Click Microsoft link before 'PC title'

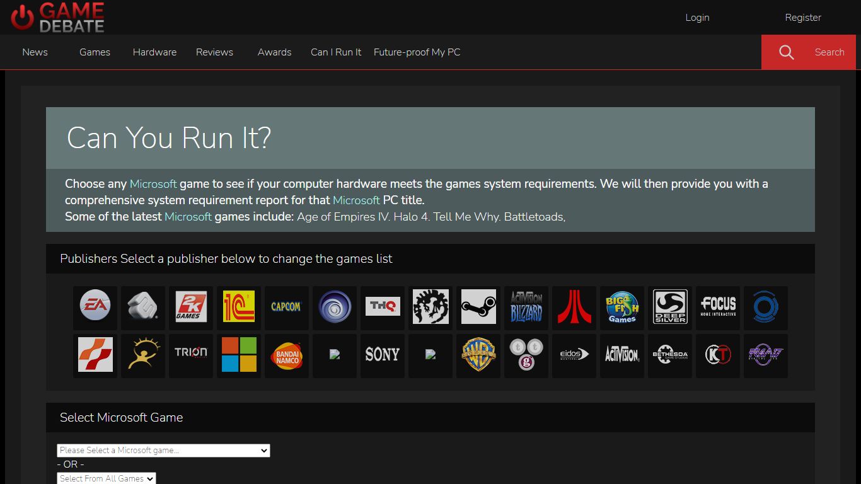click(356, 200)
